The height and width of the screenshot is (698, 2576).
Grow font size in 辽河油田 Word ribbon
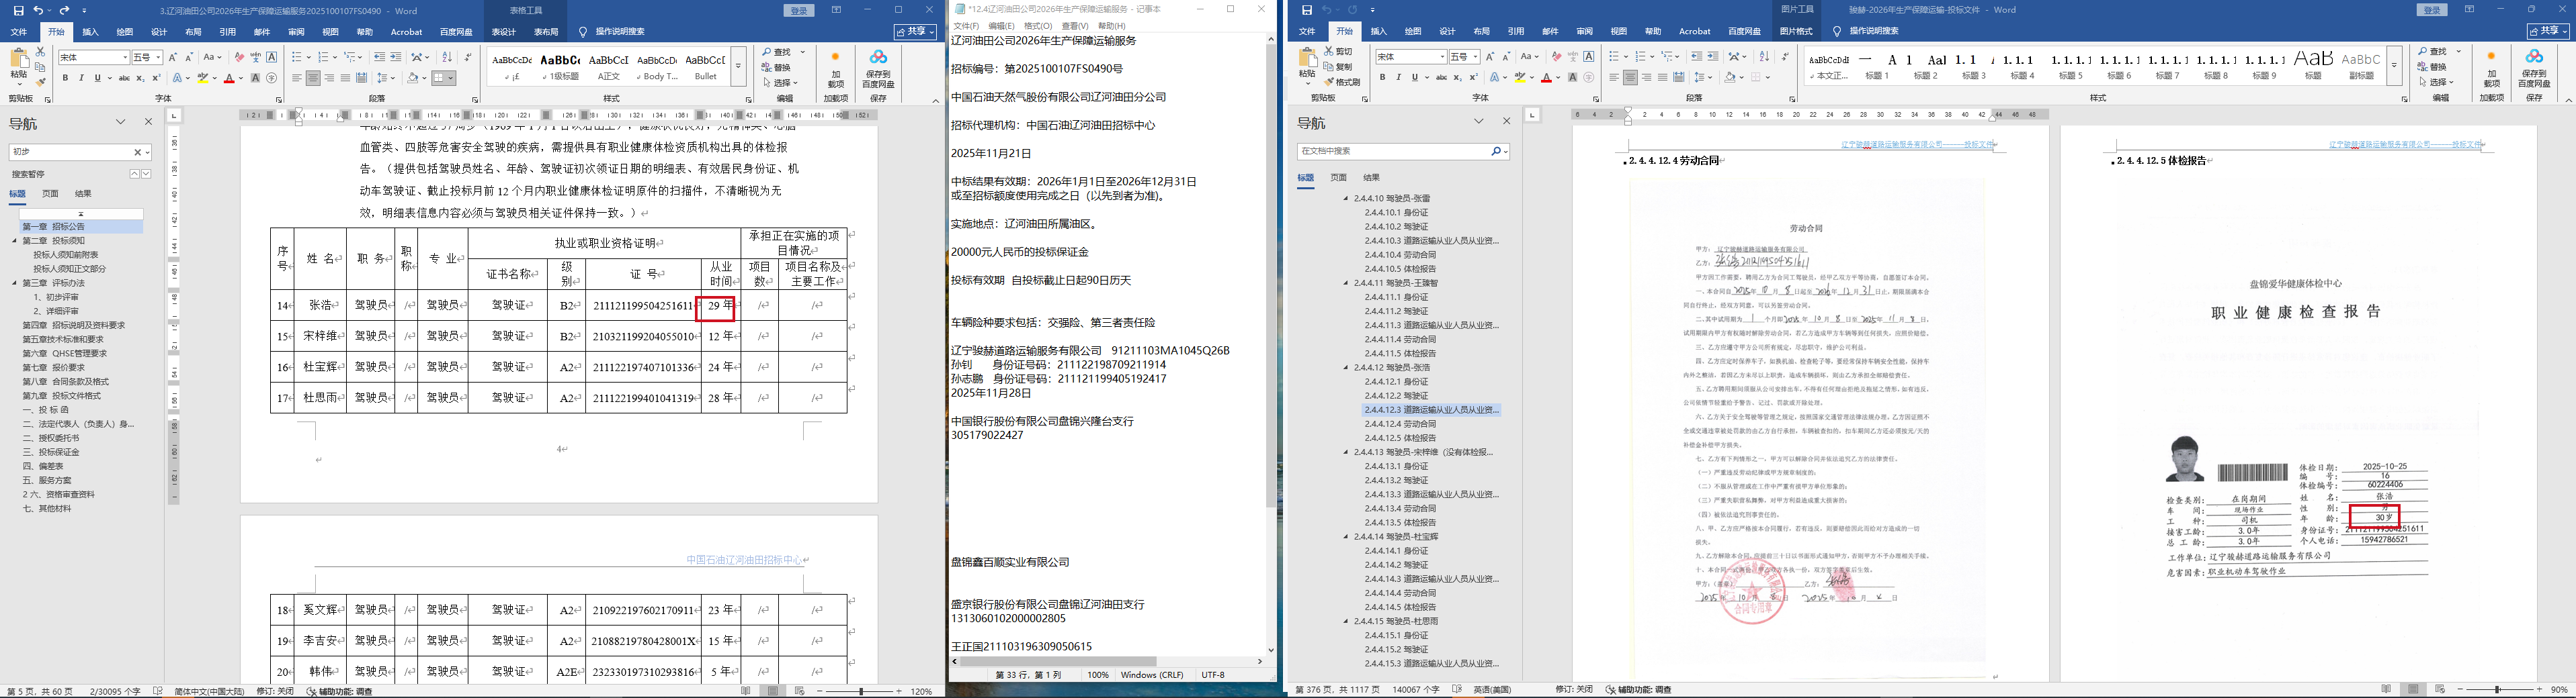[173, 57]
